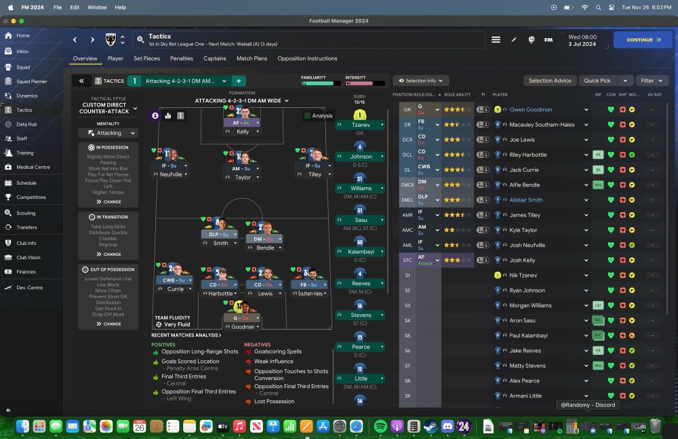Open the Training section
Image resolution: width=678 pixels, height=439 pixels.
pyautogui.click(x=24, y=153)
